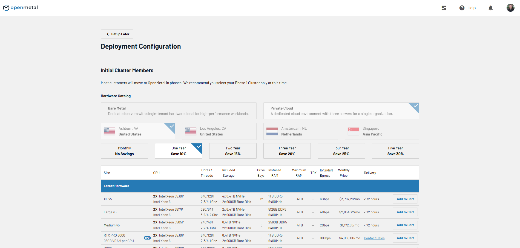Choose Singapore Asia Pacific location
Image resolution: width=520 pixels, height=248 pixels.
tap(382, 131)
